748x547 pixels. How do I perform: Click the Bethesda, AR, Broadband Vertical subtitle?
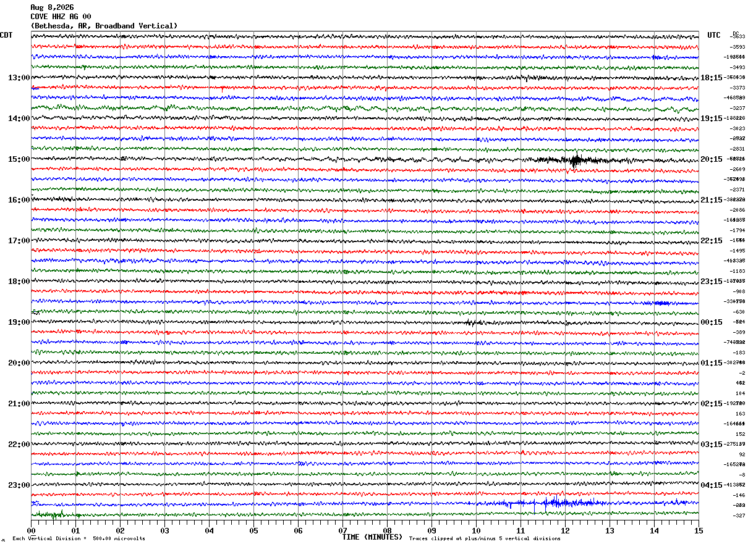coord(104,26)
